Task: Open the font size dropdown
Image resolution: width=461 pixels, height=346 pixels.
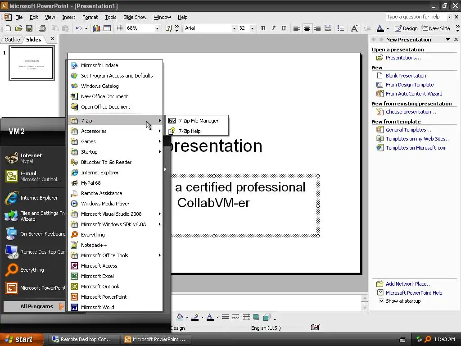Action: tap(252, 28)
